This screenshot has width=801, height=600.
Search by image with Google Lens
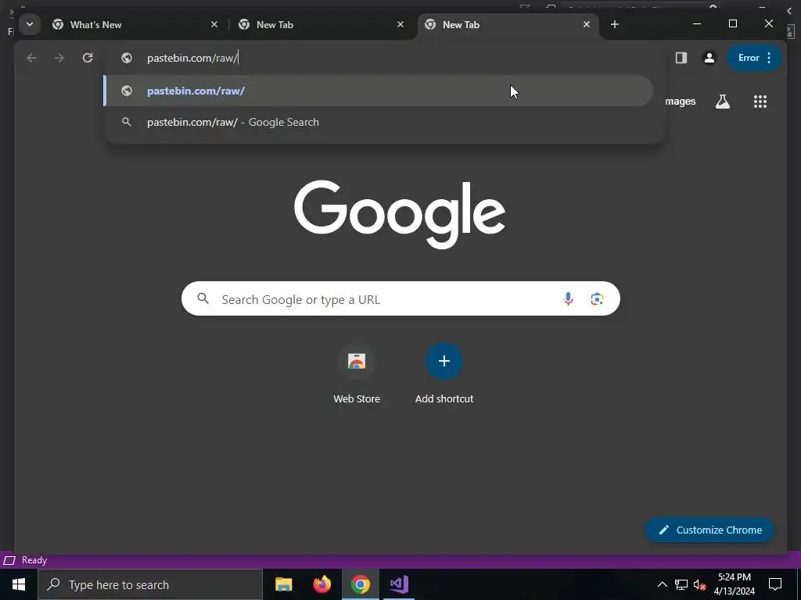(597, 298)
